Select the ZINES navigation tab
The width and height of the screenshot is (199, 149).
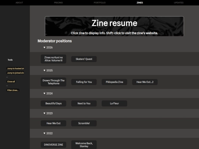[140, 3]
